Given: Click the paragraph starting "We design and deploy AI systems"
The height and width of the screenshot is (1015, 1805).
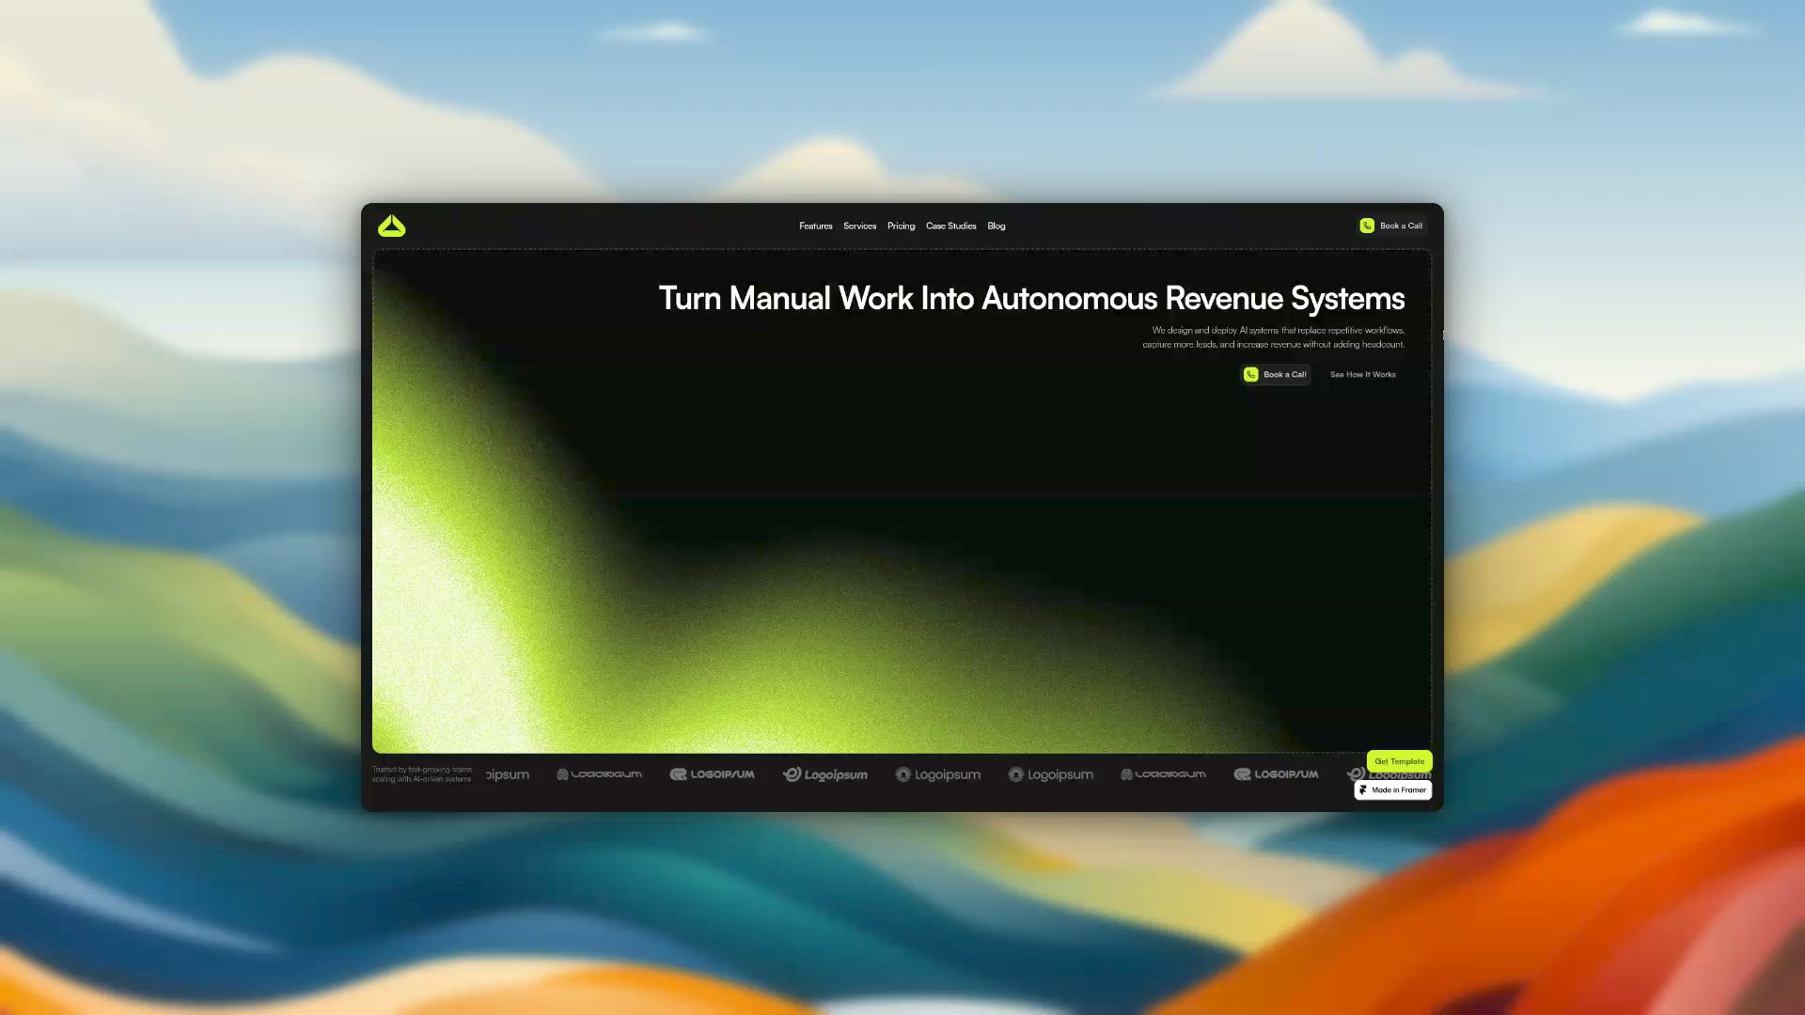Looking at the screenshot, I should [1274, 337].
